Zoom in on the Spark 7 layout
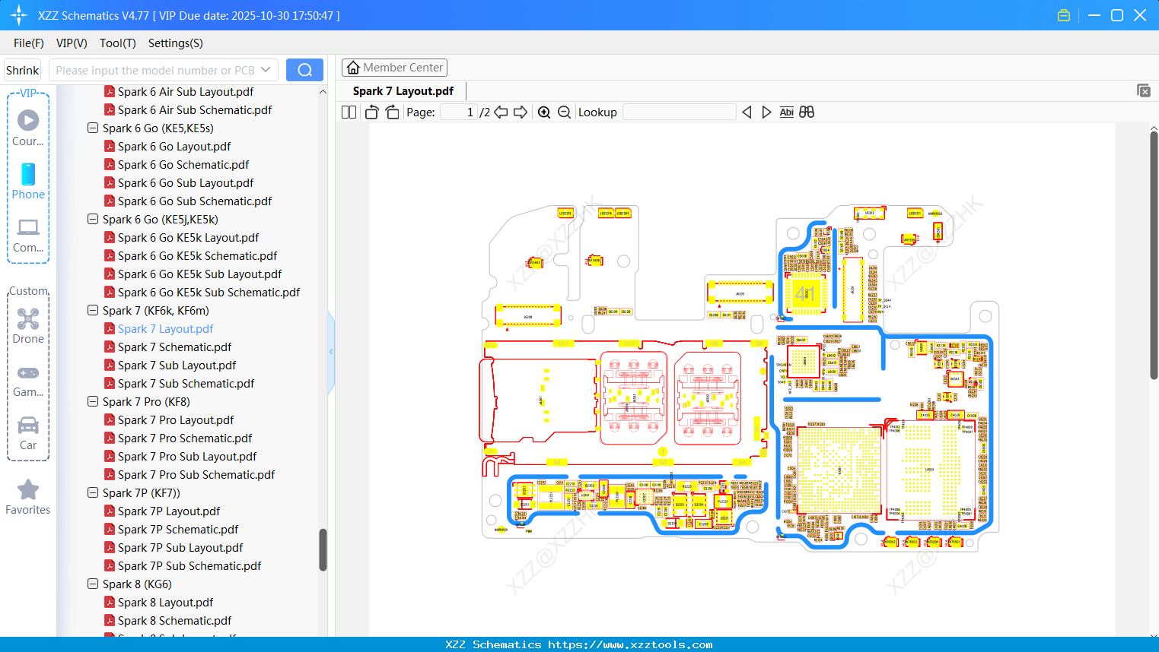 point(544,112)
